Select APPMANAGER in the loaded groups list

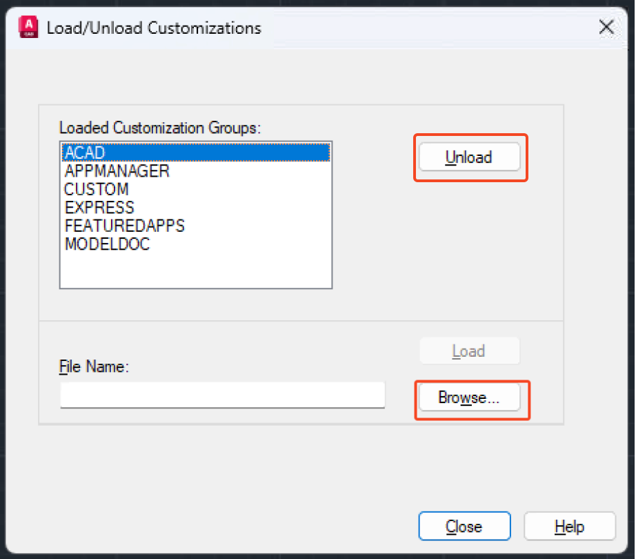[x=117, y=170]
